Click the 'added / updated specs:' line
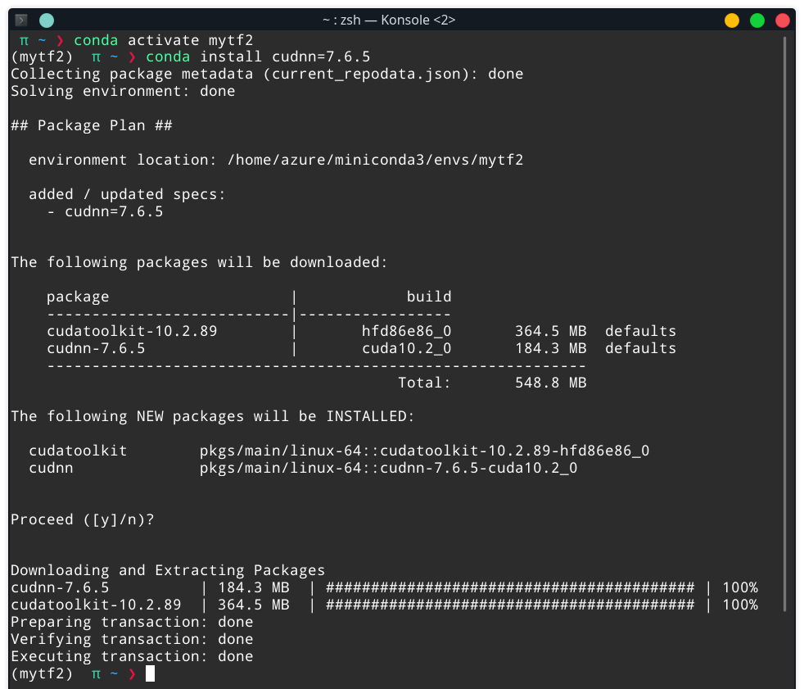804x689 pixels. click(x=127, y=194)
